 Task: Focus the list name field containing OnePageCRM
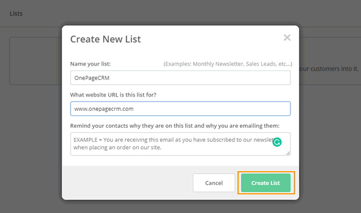[180, 77]
